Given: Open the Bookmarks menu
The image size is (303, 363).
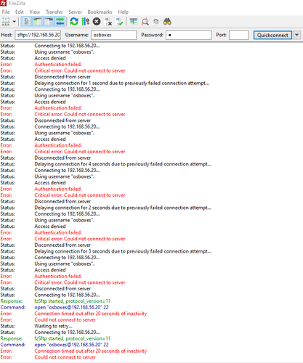Looking at the screenshot, I should 100,12.
